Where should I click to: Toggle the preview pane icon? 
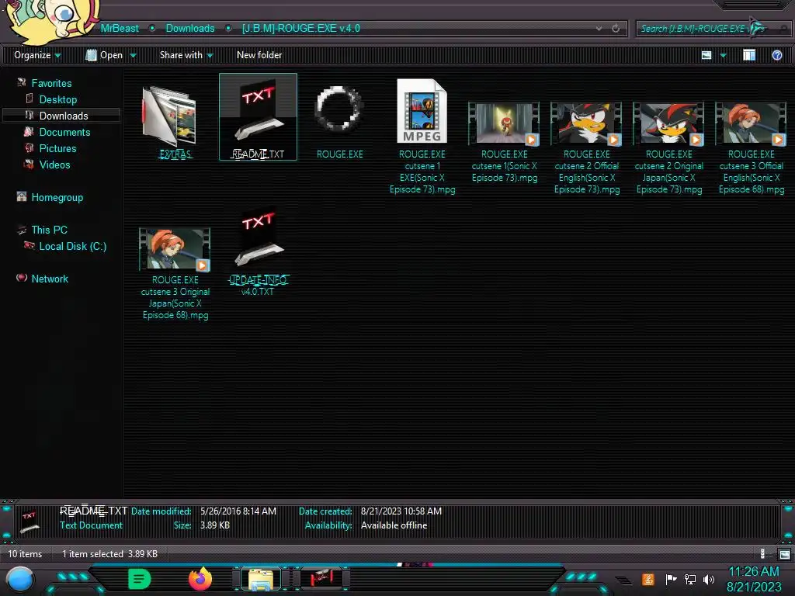click(x=749, y=55)
